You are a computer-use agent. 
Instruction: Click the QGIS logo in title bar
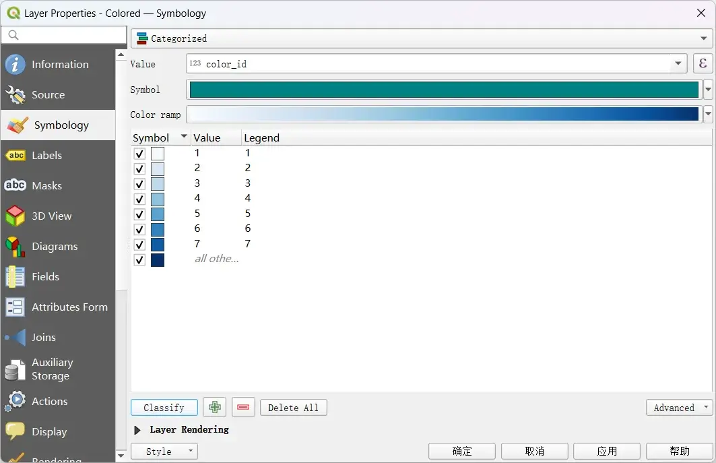coord(13,13)
